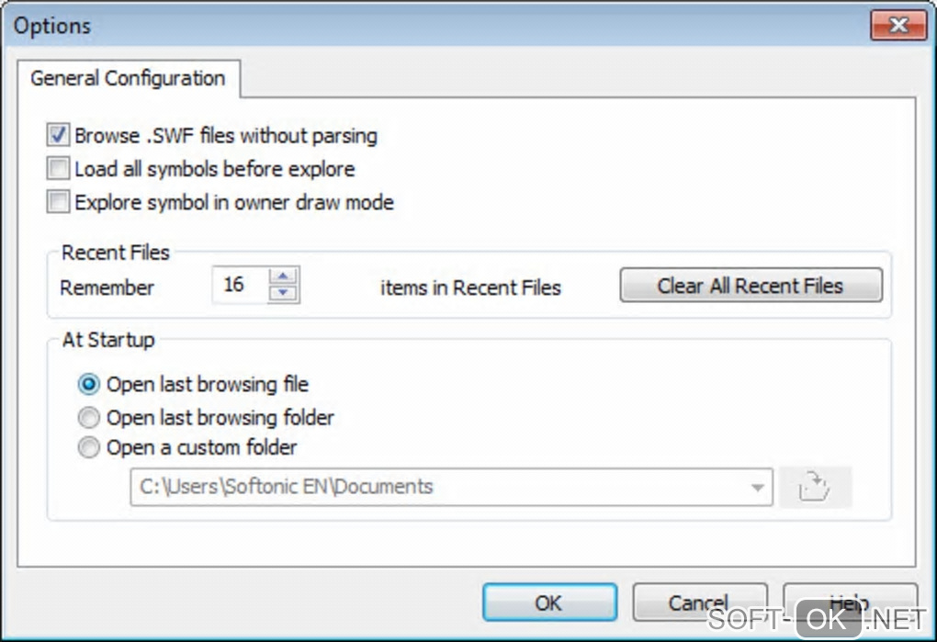Click the Browse .SWF files label text
937x642 pixels.
tap(226, 136)
